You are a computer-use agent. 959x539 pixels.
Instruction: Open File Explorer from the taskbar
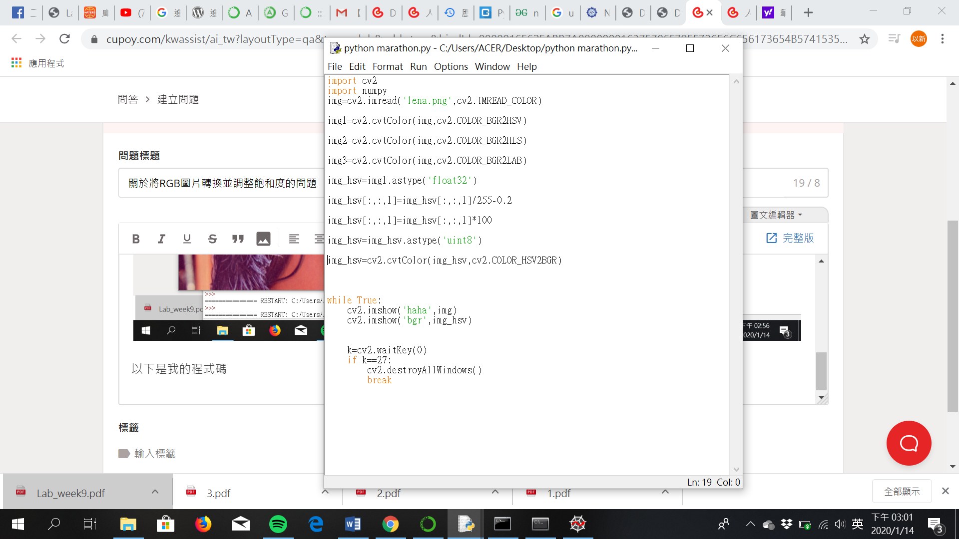(x=128, y=524)
